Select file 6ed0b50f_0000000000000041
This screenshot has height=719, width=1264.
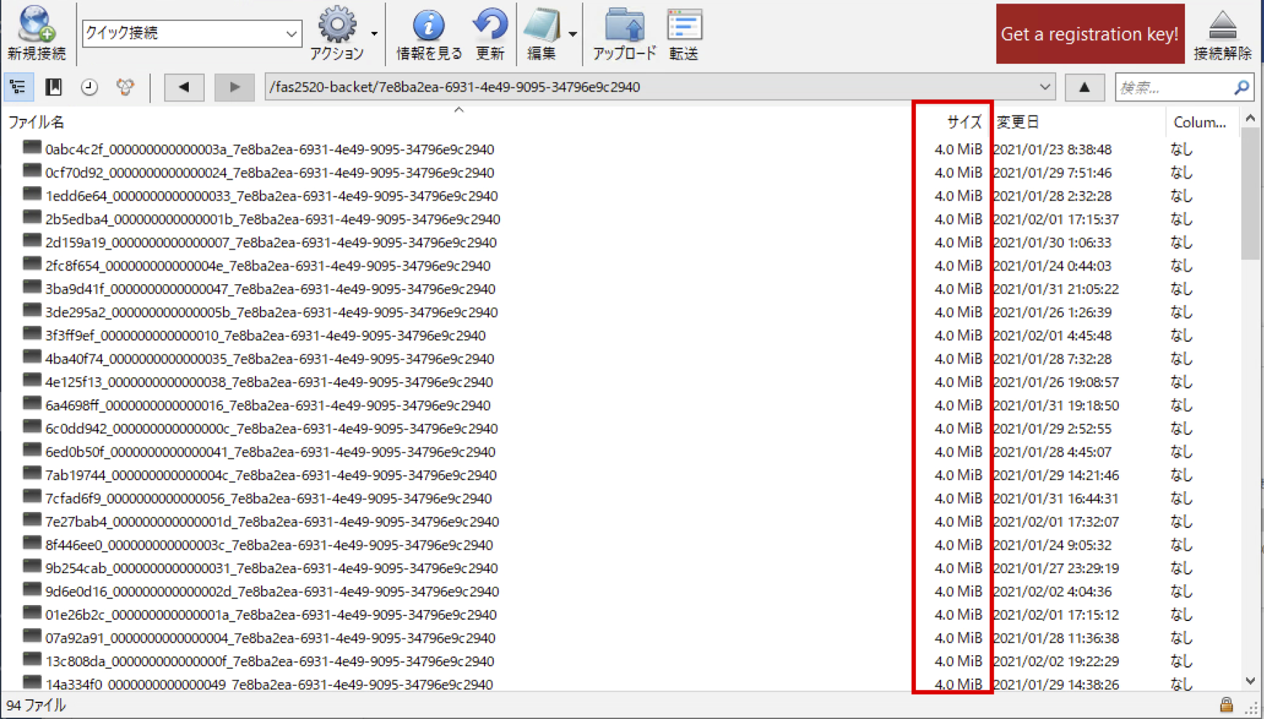tap(270, 452)
